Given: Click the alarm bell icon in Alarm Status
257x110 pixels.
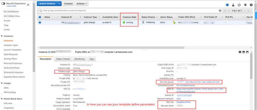Looking at the screenshot, I should (x=174, y=22).
